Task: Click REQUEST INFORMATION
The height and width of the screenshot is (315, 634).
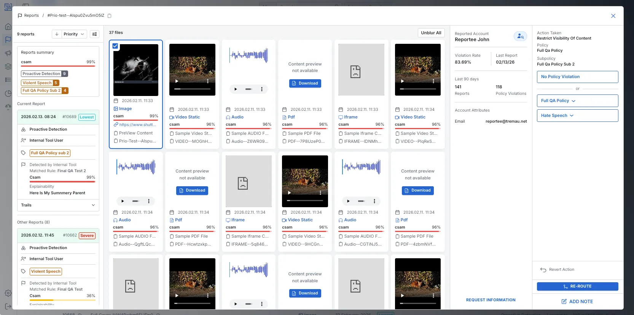Action: tap(491, 300)
